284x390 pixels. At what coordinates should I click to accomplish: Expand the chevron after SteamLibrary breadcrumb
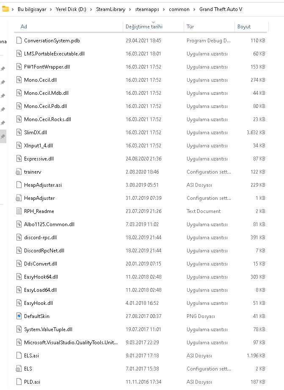130,9
